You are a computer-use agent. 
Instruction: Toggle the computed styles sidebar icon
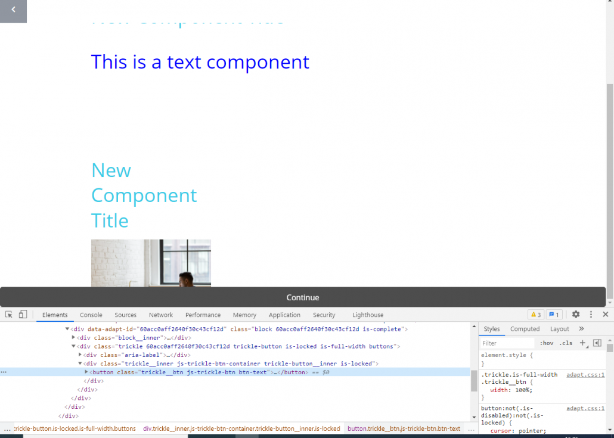click(x=597, y=343)
